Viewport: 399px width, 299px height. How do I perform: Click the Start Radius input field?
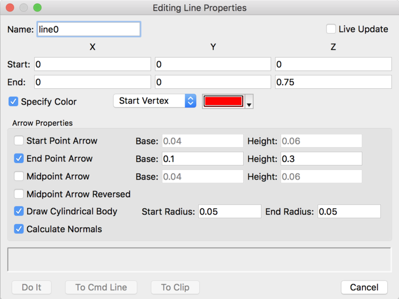230,211
